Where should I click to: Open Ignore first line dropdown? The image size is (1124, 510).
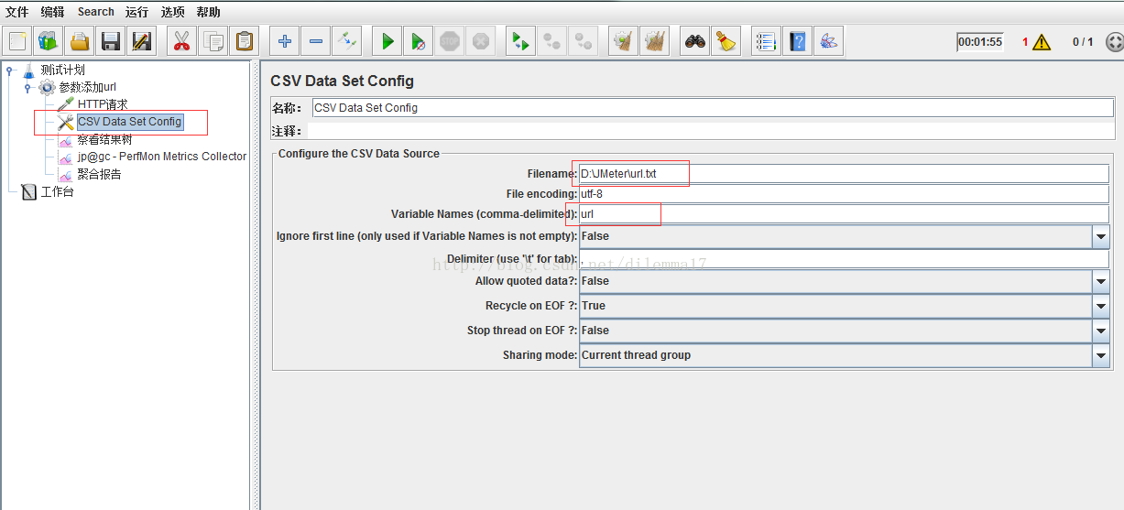[1101, 236]
